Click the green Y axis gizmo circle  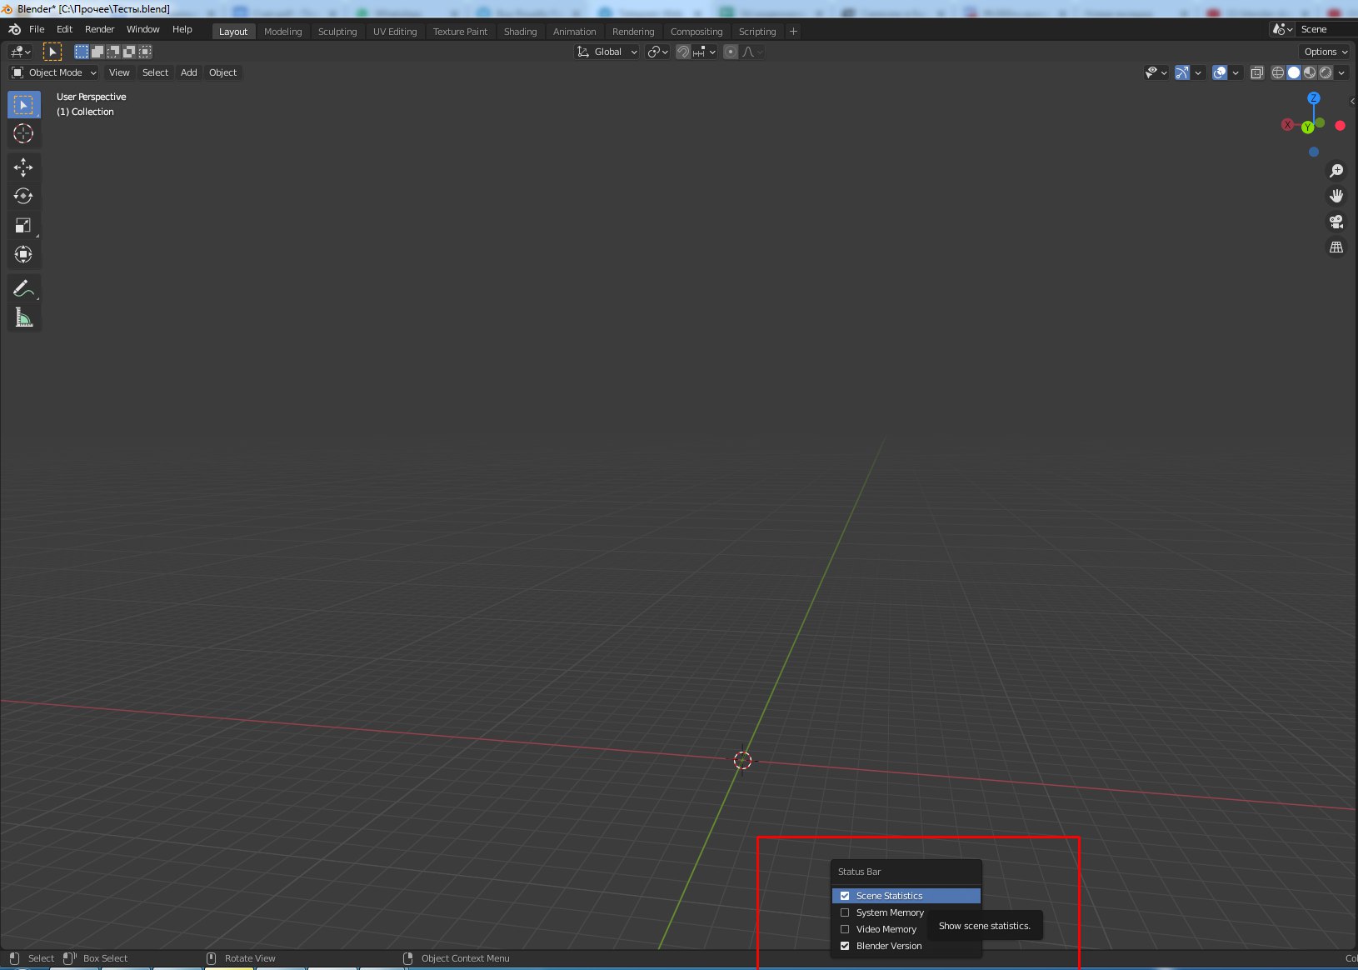click(1308, 127)
